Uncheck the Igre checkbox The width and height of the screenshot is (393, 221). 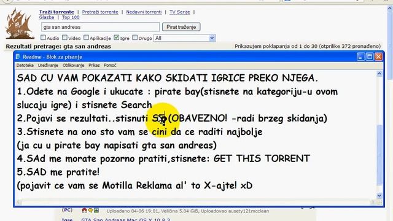pos(116,37)
